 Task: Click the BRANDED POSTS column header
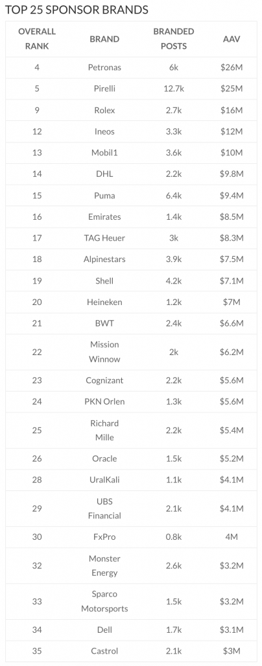click(x=174, y=38)
